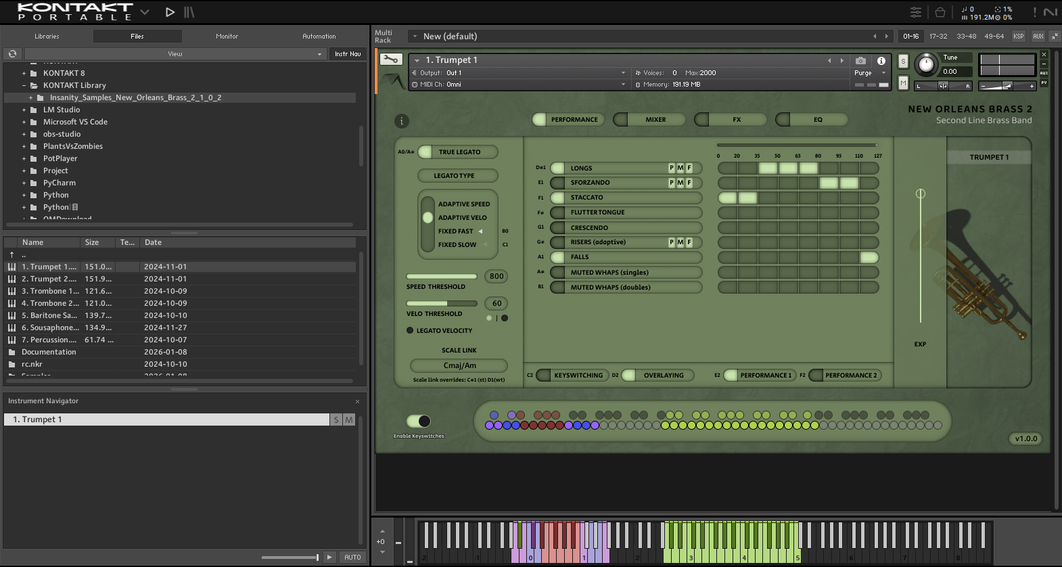The image size is (1062, 567).
Task: Open the shop bag icon in the header
Action: tap(940, 12)
